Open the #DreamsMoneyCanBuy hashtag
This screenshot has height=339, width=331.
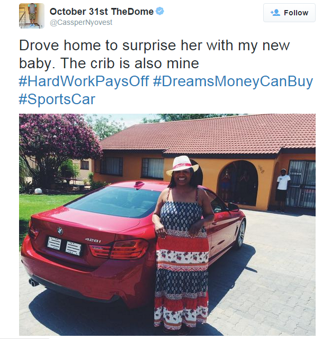233,81
